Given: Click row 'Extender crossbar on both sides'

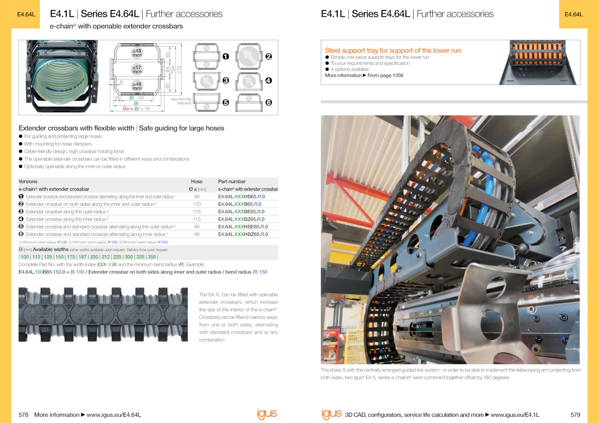Looking at the screenshot, I should (148, 204).
